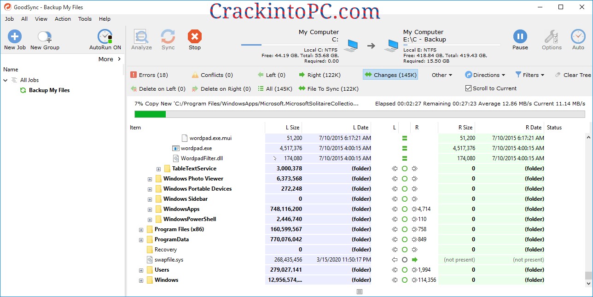Click the green sync progress bar
The height and width of the screenshot is (297, 593).
coord(150,114)
